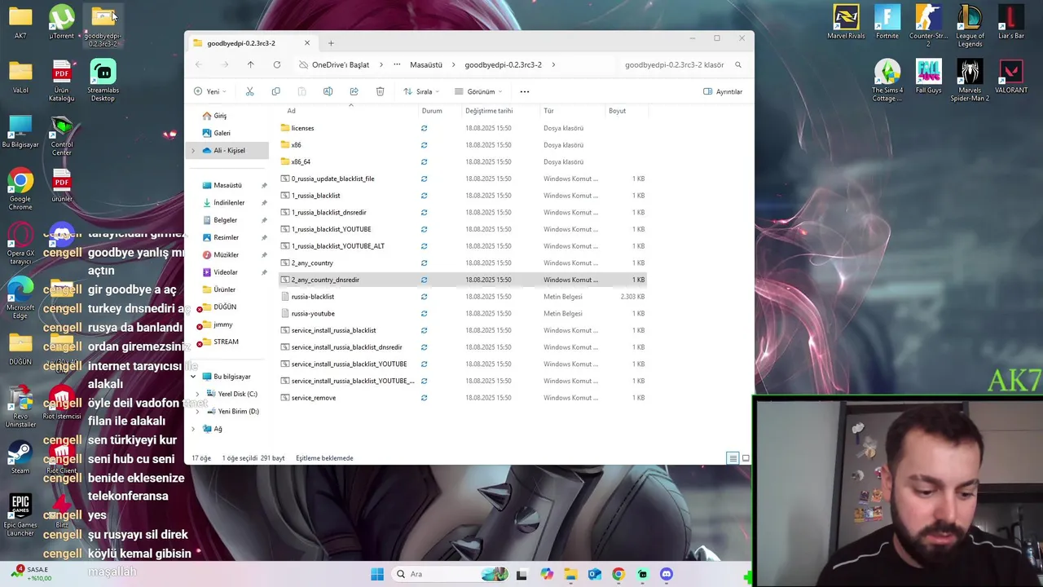Switch to large thumbnails view icon in status bar

[x=746, y=458]
